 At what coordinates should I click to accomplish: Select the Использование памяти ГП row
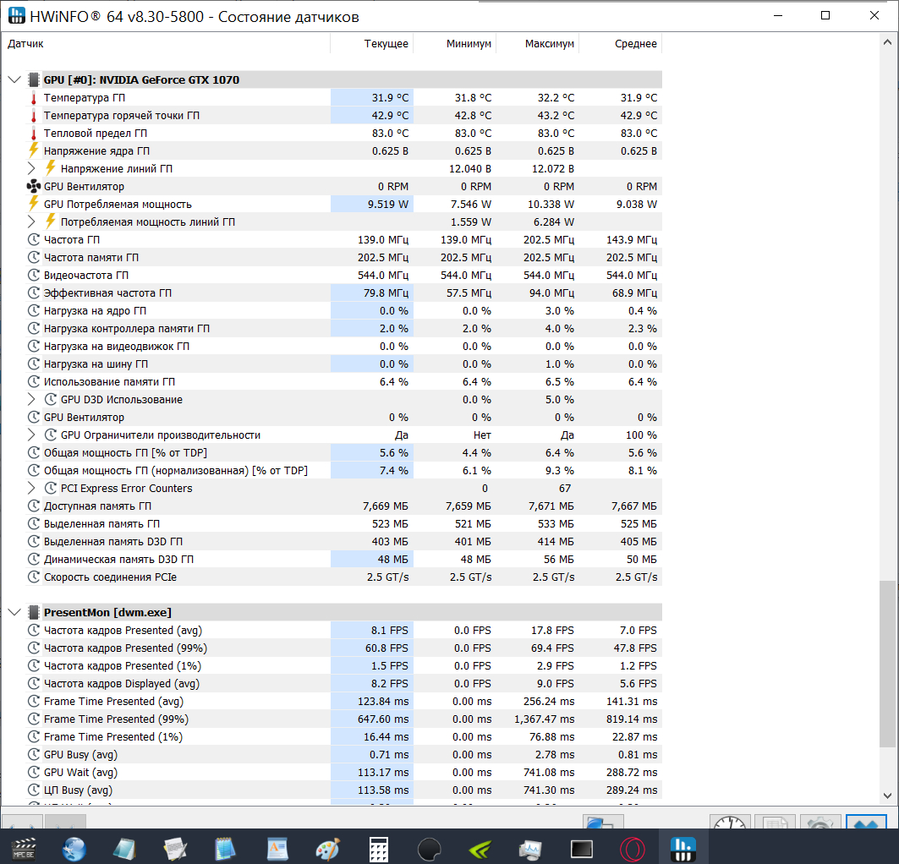(344, 381)
